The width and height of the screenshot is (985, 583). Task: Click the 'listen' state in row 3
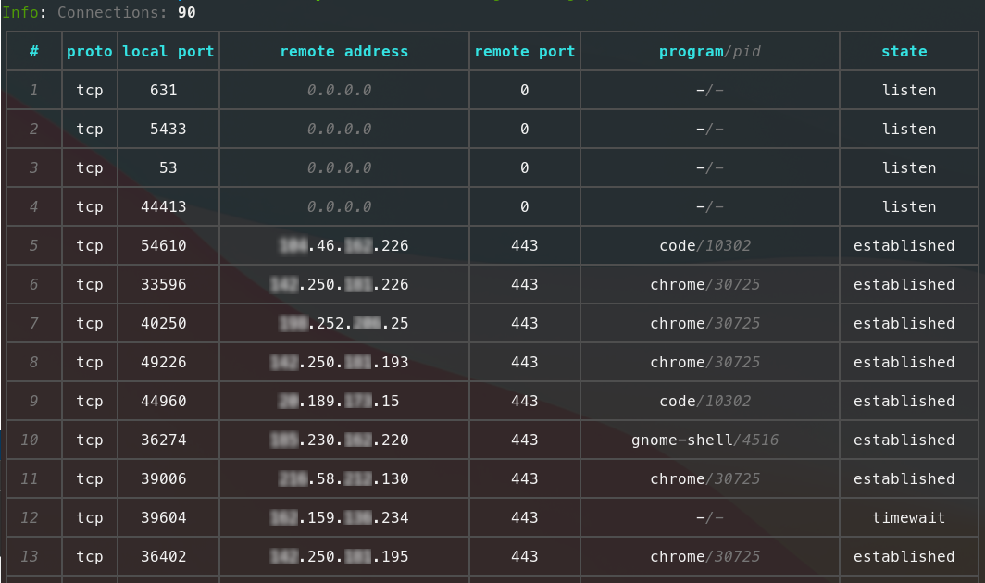pos(908,168)
